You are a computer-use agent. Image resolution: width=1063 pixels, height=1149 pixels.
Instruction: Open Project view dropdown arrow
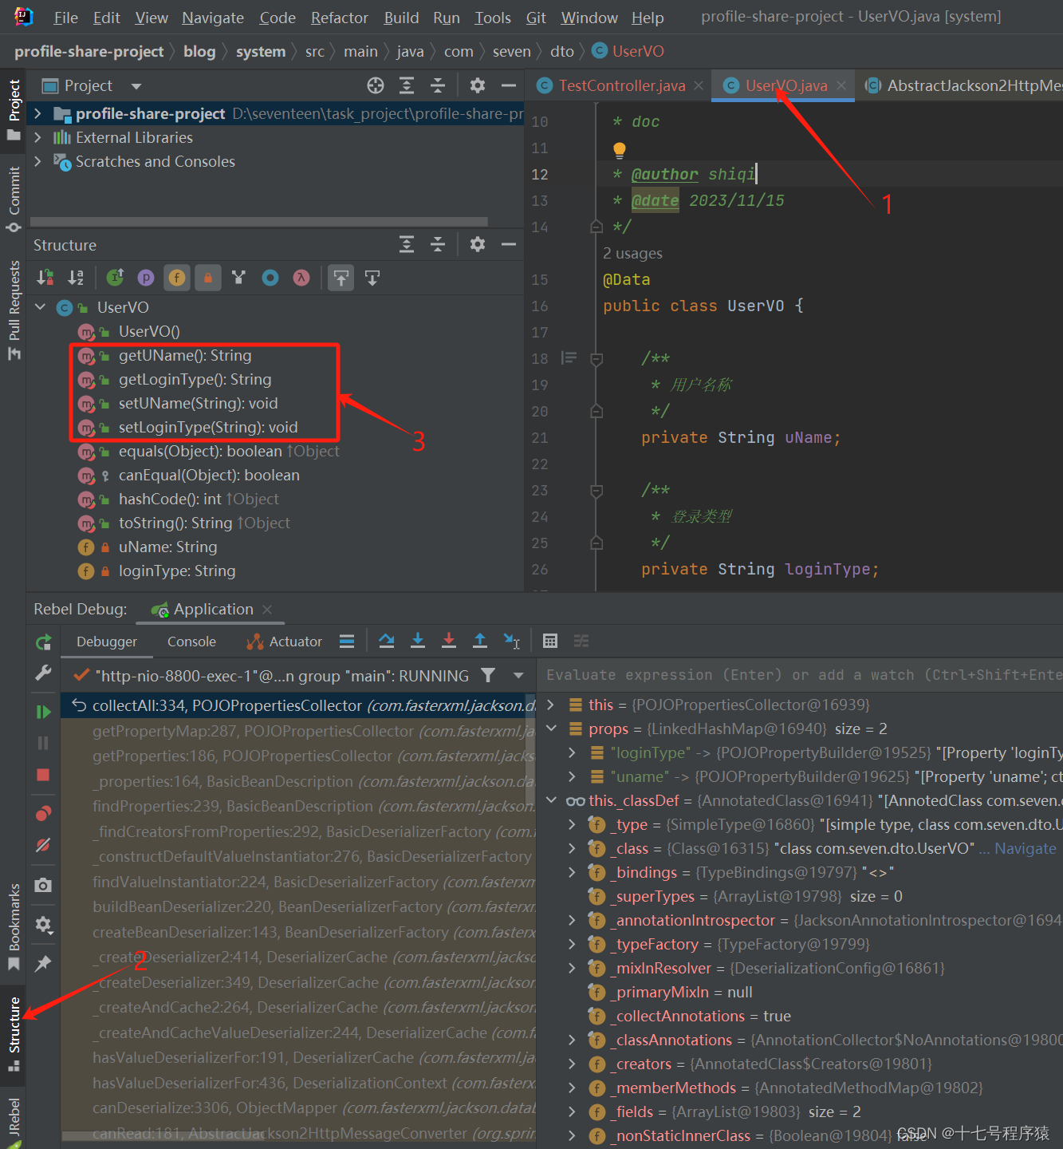pos(136,86)
